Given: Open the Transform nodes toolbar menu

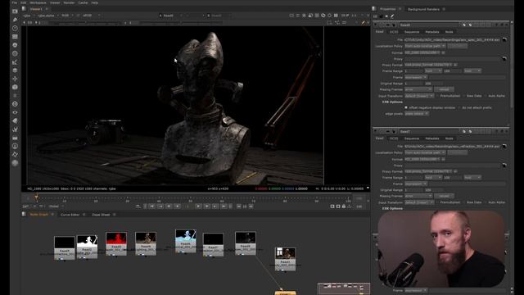Looking at the screenshot, I should [15, 79].
